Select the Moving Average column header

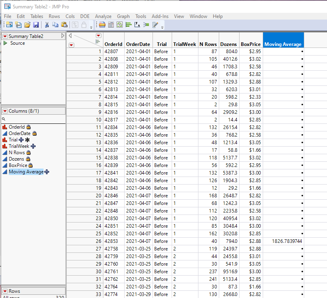[x=283, y=44]
